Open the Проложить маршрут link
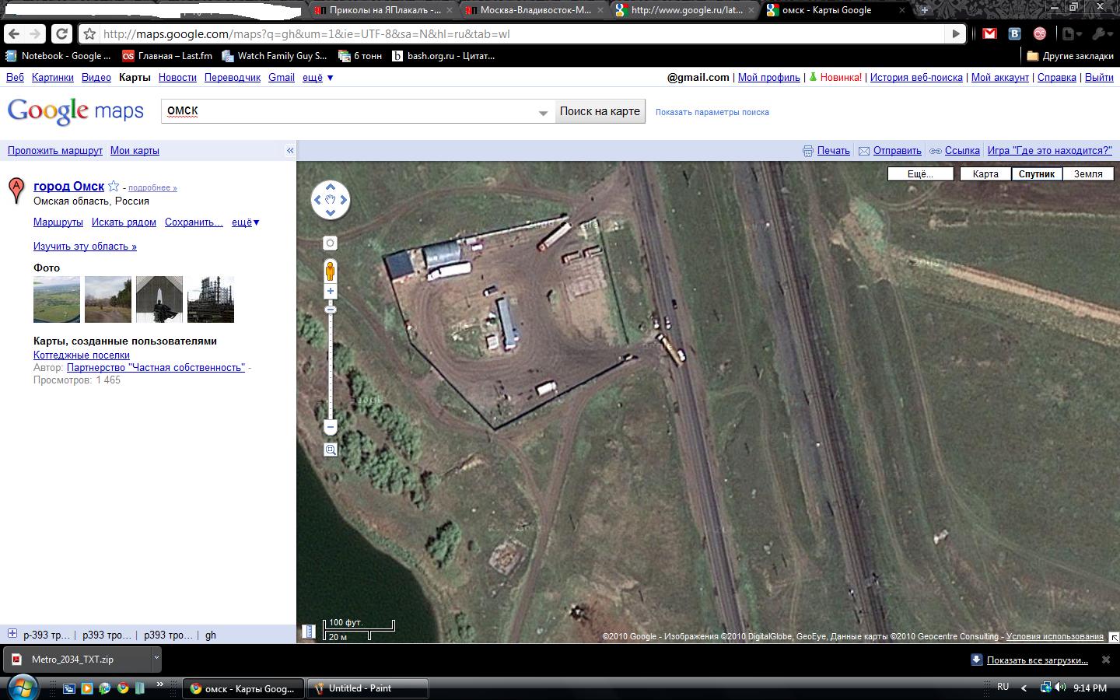1120x700 pixels. pos(55,151)
